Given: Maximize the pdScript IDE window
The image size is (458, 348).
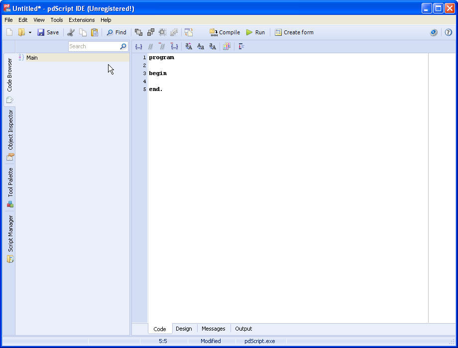Looking at the screenshot, I should [438, 8].
